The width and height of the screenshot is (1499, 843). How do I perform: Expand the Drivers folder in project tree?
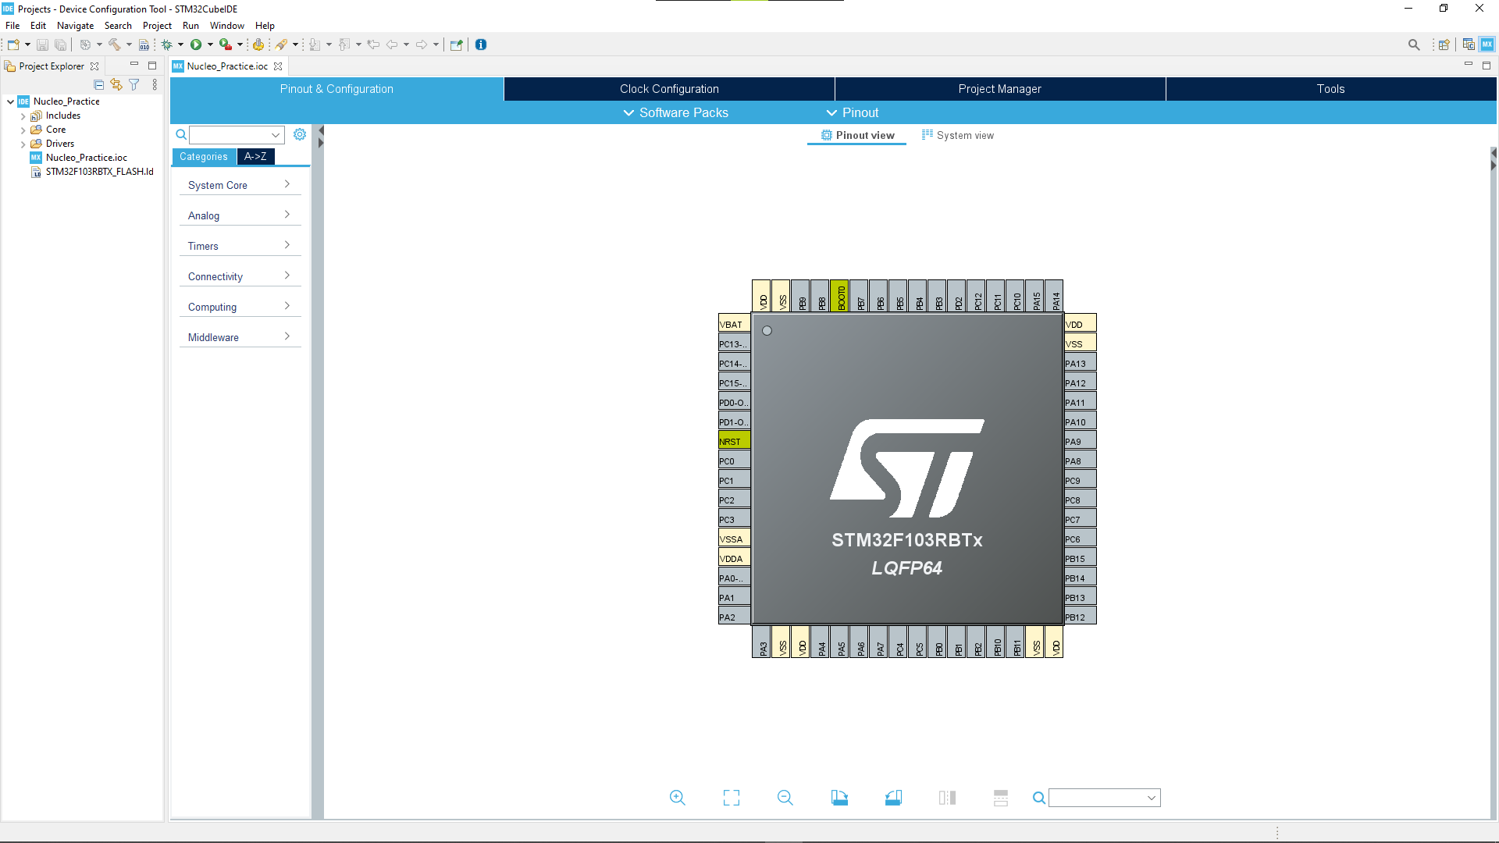point(23,144)
